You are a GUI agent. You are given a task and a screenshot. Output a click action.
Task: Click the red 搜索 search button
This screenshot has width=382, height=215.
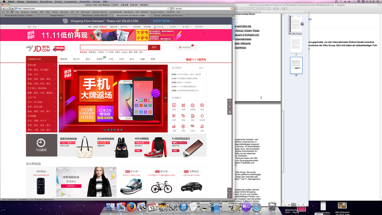154,47
